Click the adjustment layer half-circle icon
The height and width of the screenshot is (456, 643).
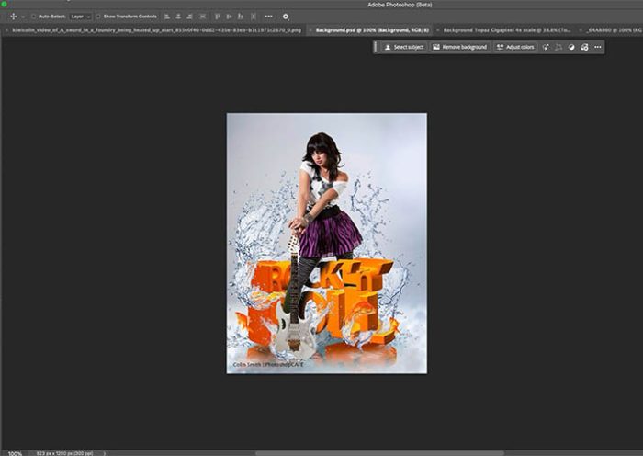[570, 47]
